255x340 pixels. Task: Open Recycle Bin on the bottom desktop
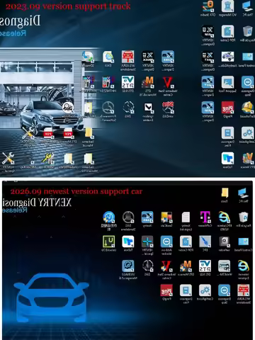243,217
